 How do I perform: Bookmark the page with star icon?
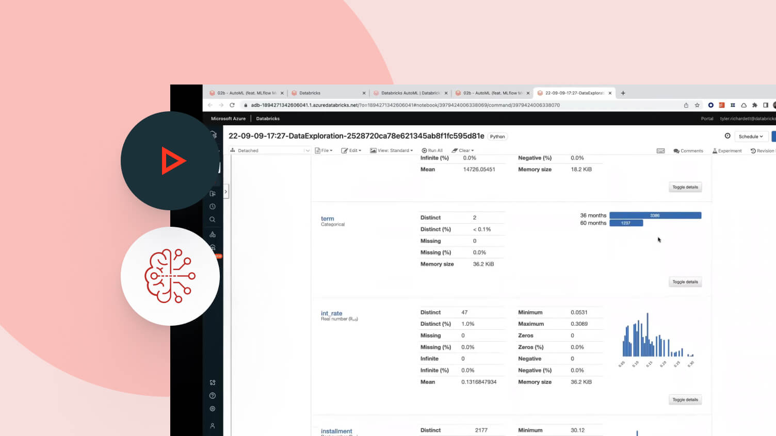(697, 105)
